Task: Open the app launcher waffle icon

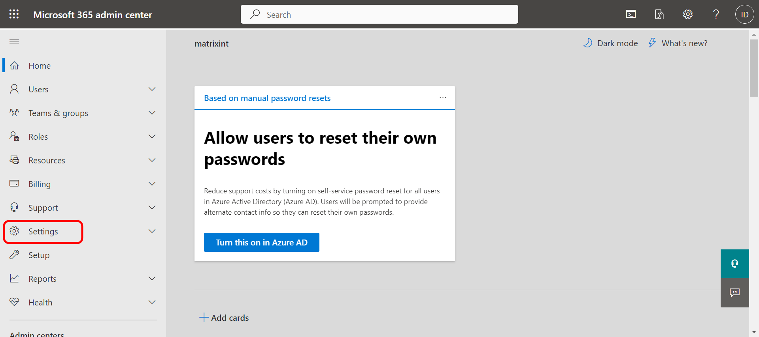Action: [x=14, y=15]
